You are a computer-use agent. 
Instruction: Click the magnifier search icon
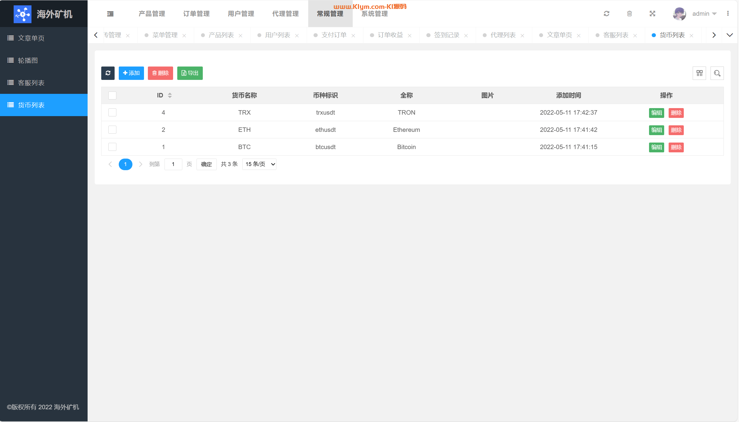717,73
